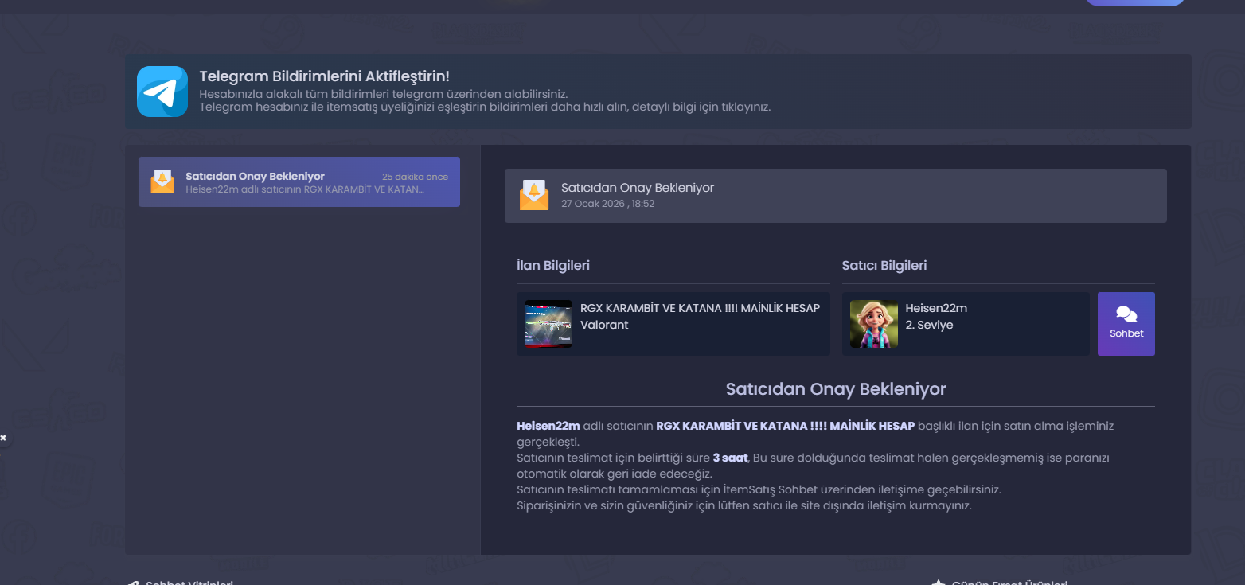The height and width of the screenshot is (585, 1245).
Task: Click the preview text "Heisen22m adlı satıcının RGX KARAMBİT VE KATAN..."
Action: coord(305,189)
